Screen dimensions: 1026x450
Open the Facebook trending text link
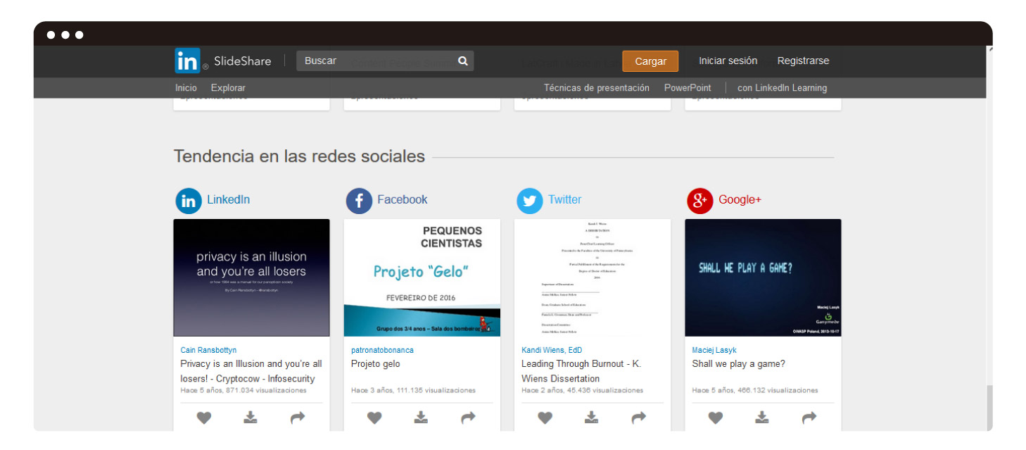[402, 199]
